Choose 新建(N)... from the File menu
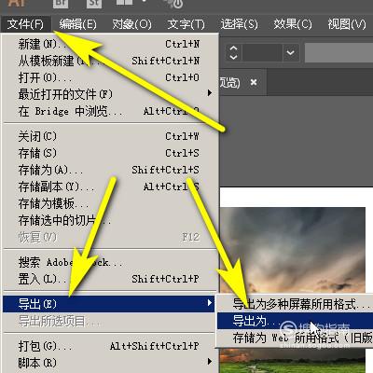The image size is (373, 373). pos(109,44)
